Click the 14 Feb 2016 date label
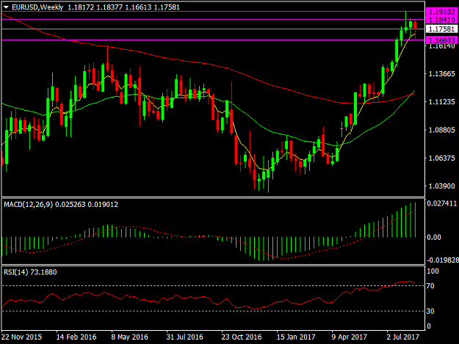The height and width of the screenshot is (344, 459). [x=76, y=337]
